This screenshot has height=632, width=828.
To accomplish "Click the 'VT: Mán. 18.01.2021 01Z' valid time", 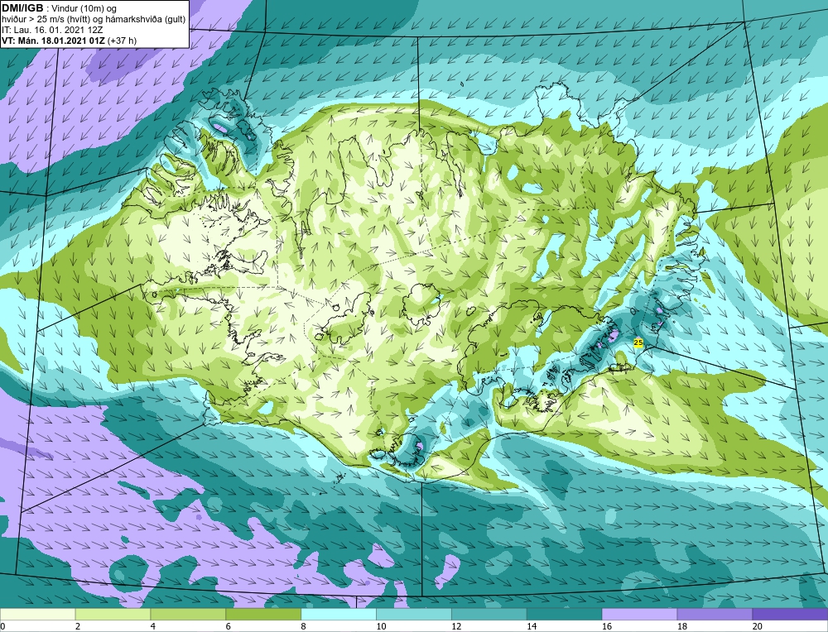I will coord(53,41).
